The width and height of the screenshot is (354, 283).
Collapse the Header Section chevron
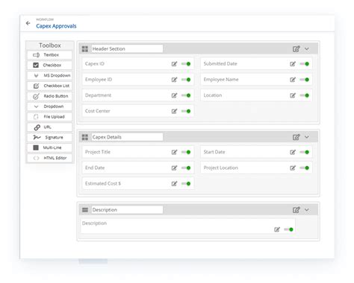pos(307,49)
